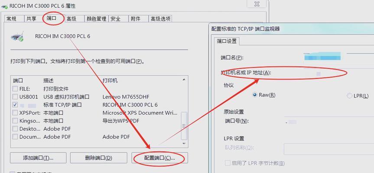Click RICOH IM C3000 PCL 6 in port list
Screen dimensions: 374x173
click(130, 105)
